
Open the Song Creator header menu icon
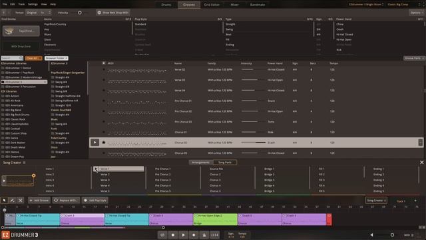pos(24,163)
